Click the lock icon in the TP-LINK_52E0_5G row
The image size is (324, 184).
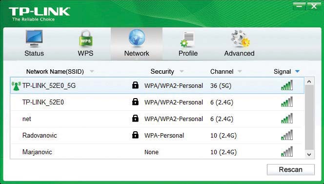(x=135, y=85)
